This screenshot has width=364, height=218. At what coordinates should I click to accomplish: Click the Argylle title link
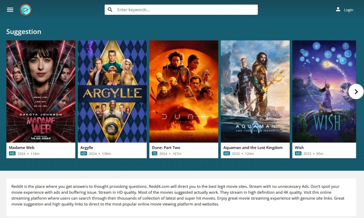(x=87, y=148)
